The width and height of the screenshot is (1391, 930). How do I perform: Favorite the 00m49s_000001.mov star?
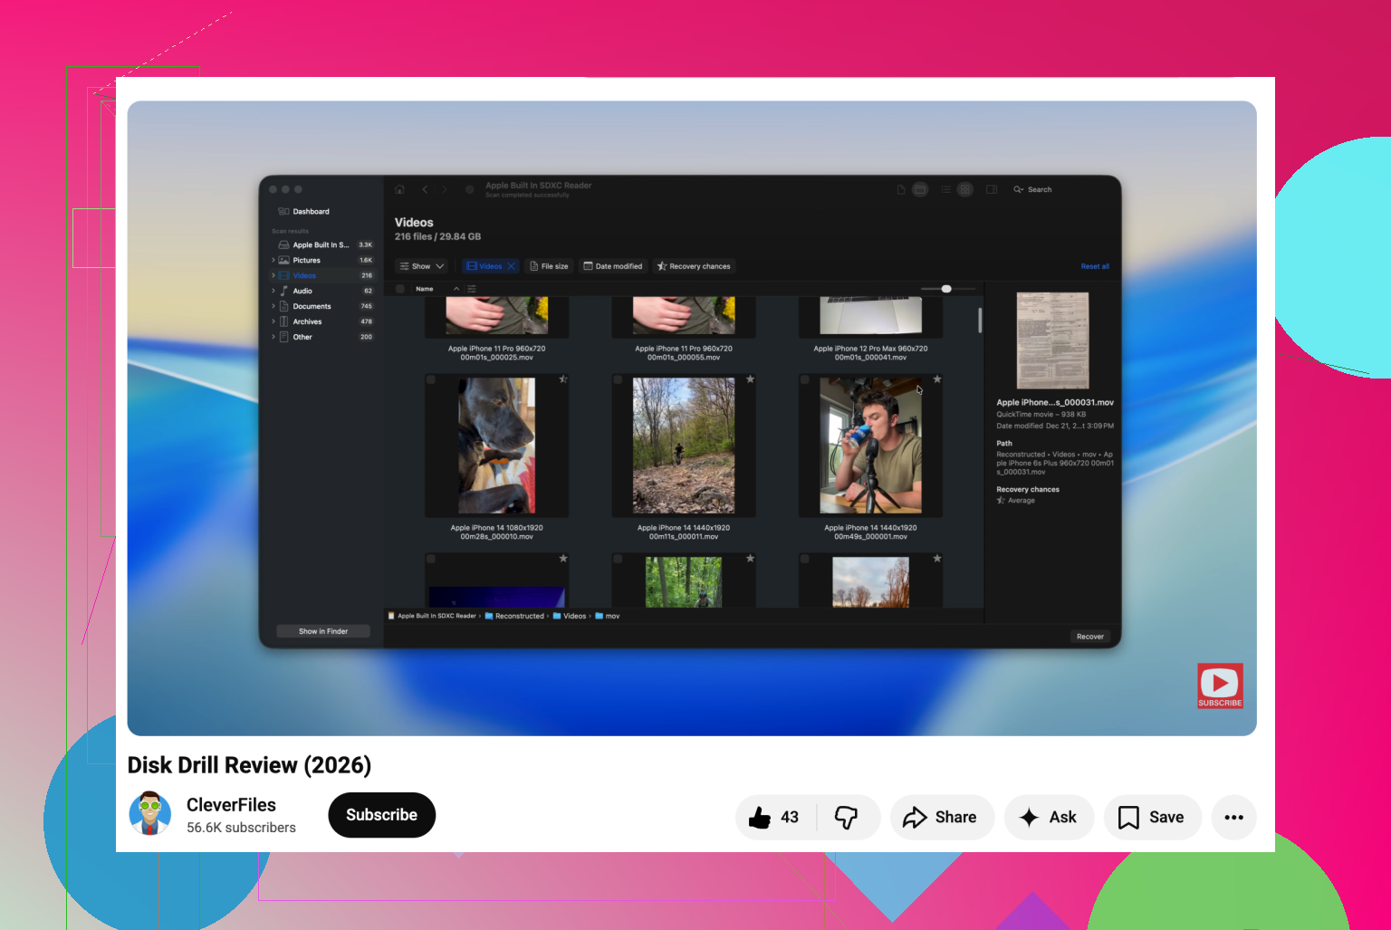[937, 379]
